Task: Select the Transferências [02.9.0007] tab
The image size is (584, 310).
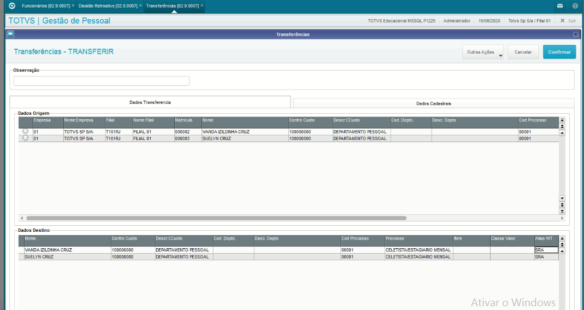Action: 173,6
